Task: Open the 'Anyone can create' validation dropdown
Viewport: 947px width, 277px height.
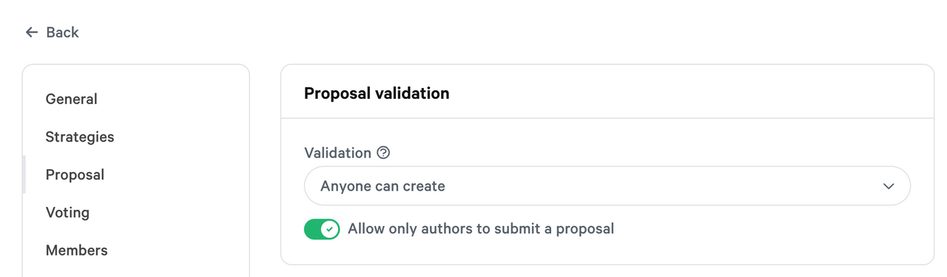Action: [x=607, y=186]
